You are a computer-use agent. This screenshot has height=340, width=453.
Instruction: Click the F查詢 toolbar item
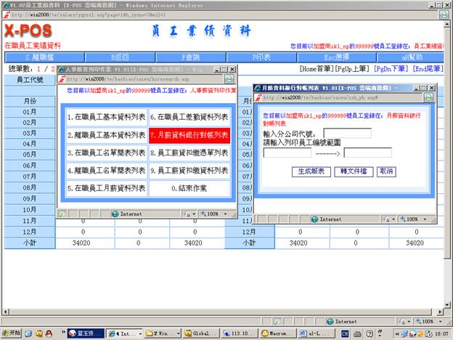tap(190, 57)
